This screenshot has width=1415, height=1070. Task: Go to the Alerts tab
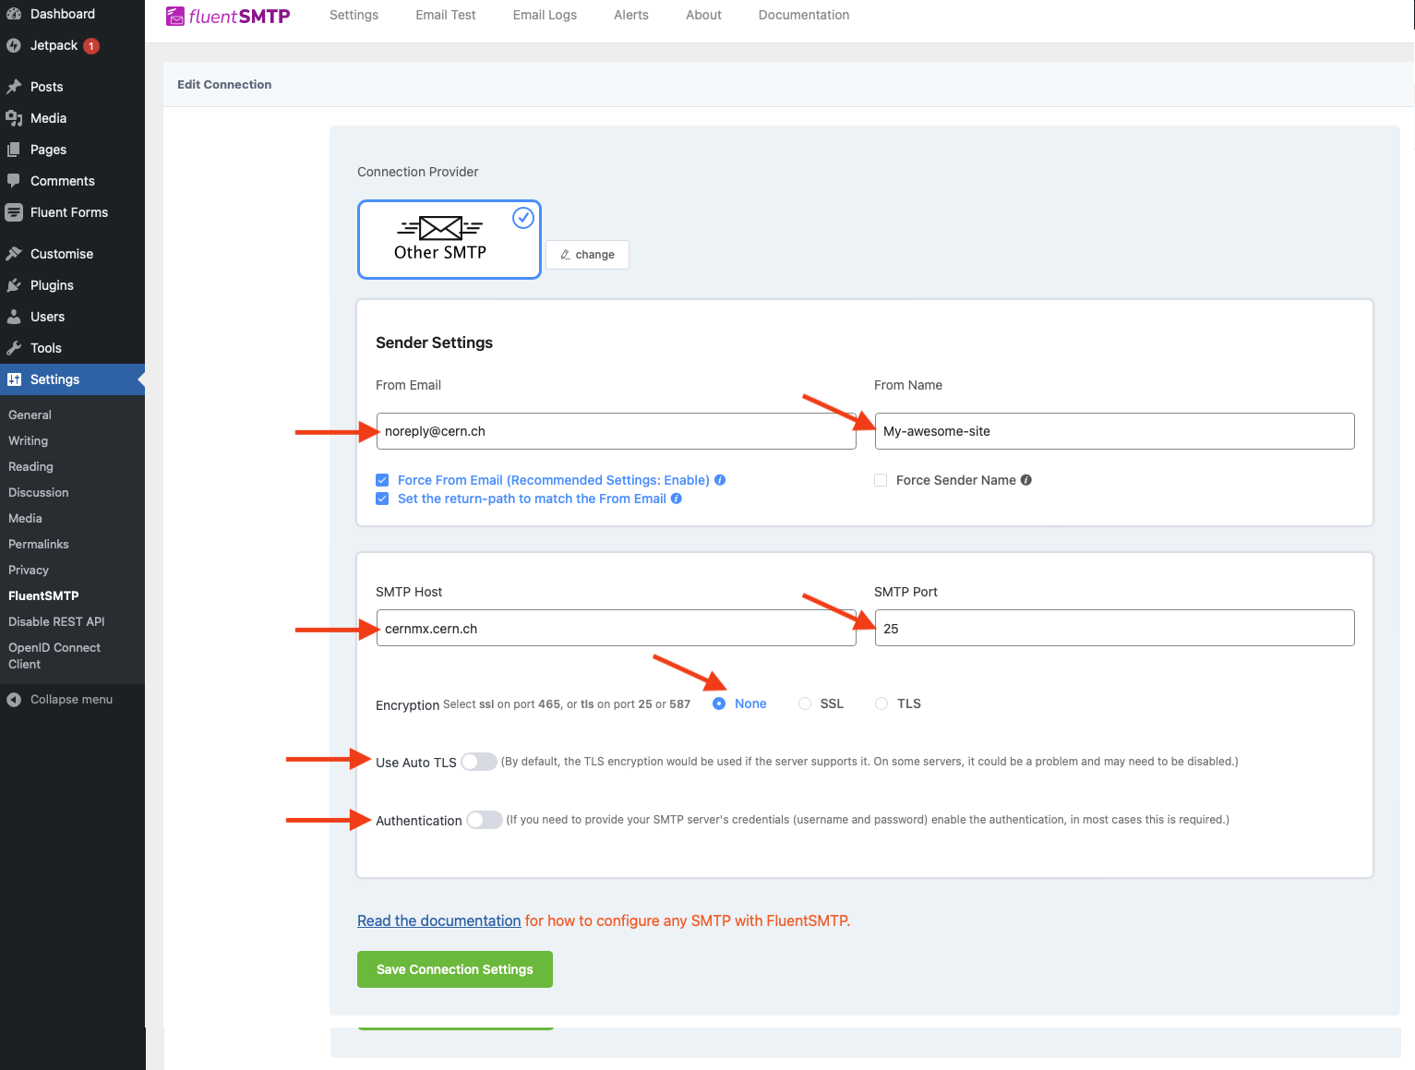(631, 15)
